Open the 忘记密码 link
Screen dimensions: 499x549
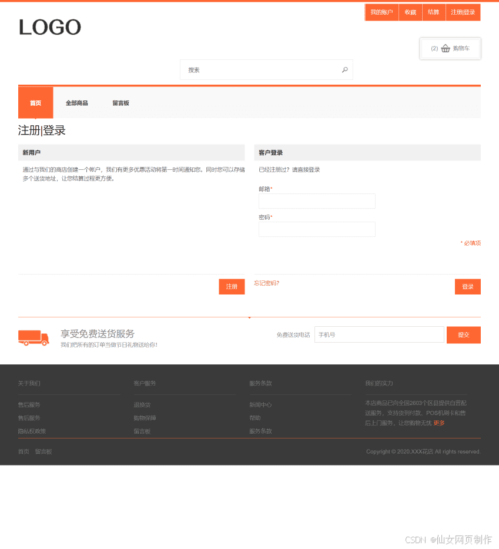pos(266,283)
